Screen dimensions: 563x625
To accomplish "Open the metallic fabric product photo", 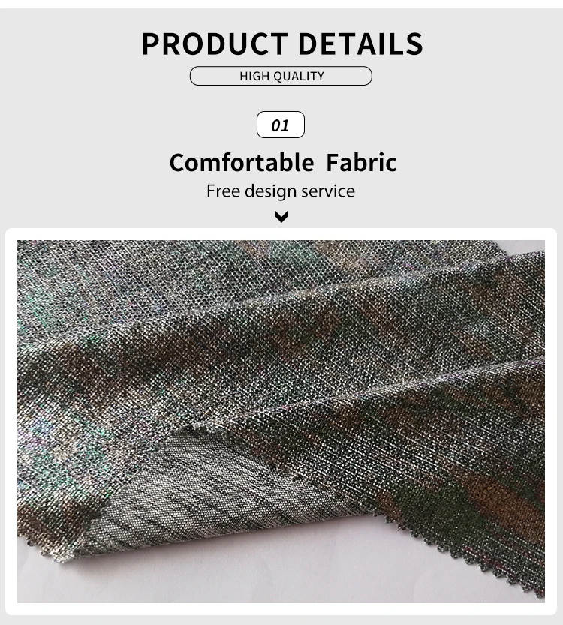I will pyautogui.click(x=281, y=422).
